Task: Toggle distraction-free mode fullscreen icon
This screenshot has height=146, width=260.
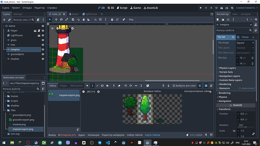Action: (212, 14)
